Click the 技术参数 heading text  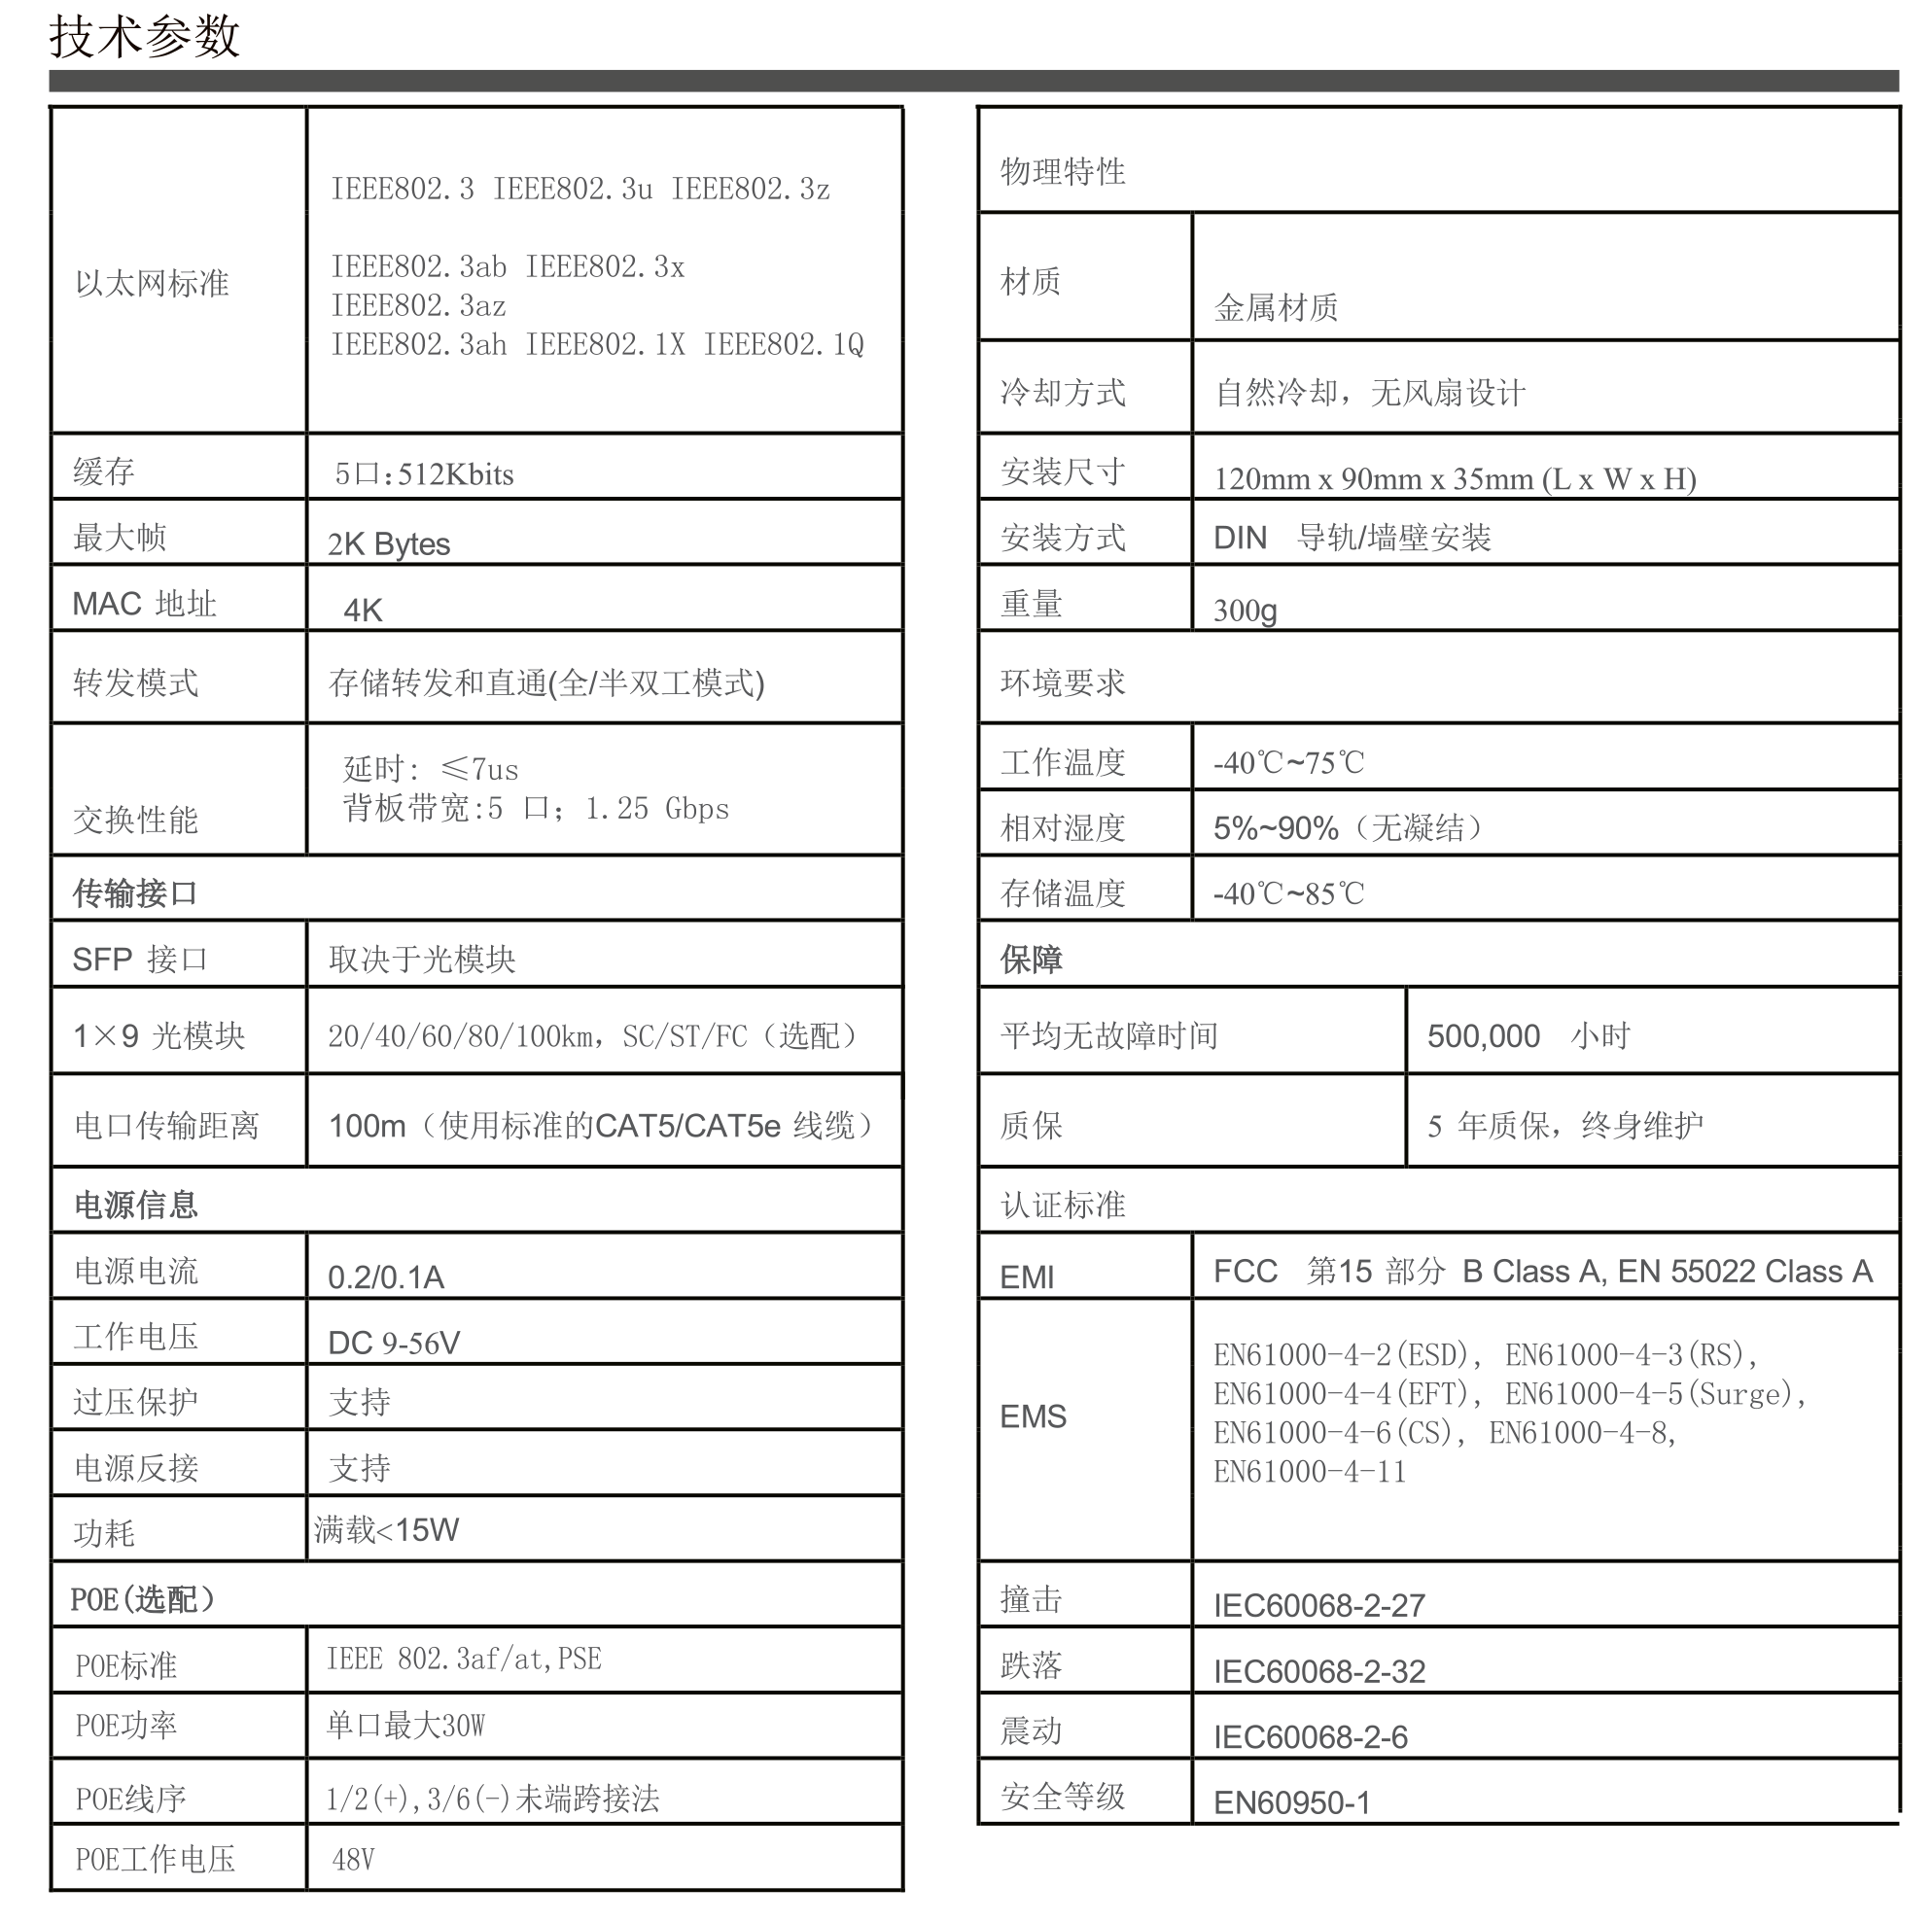click(x=145, y=38)
